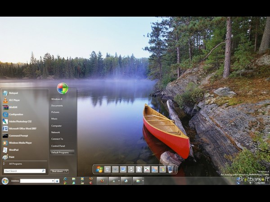Open the Address bar dropdown in taskbar
Screen dimensions: 270x202
click(x=53, y=181)
